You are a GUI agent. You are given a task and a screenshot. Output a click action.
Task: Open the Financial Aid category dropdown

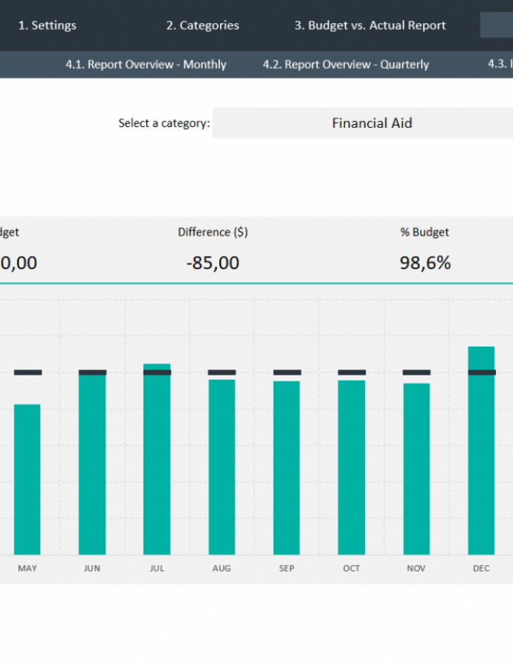[371, 123]
